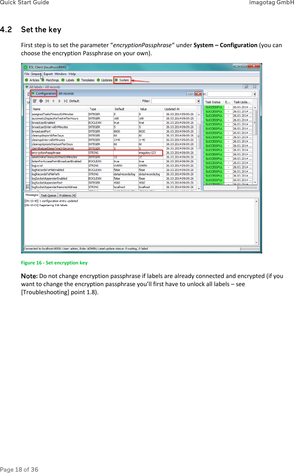Open the Matchings view
This screenshot has height=473, width=294.
[50, 80]
